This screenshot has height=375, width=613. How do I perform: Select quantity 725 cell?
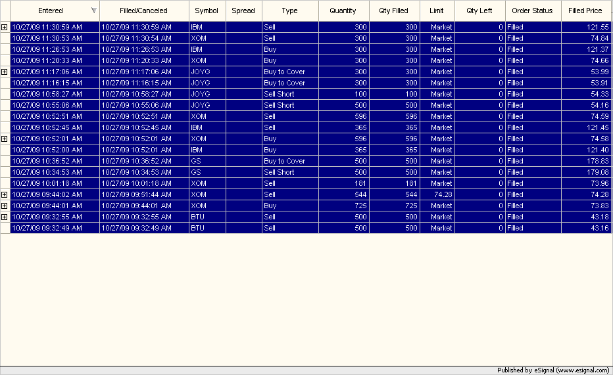[x=343, y=206]
